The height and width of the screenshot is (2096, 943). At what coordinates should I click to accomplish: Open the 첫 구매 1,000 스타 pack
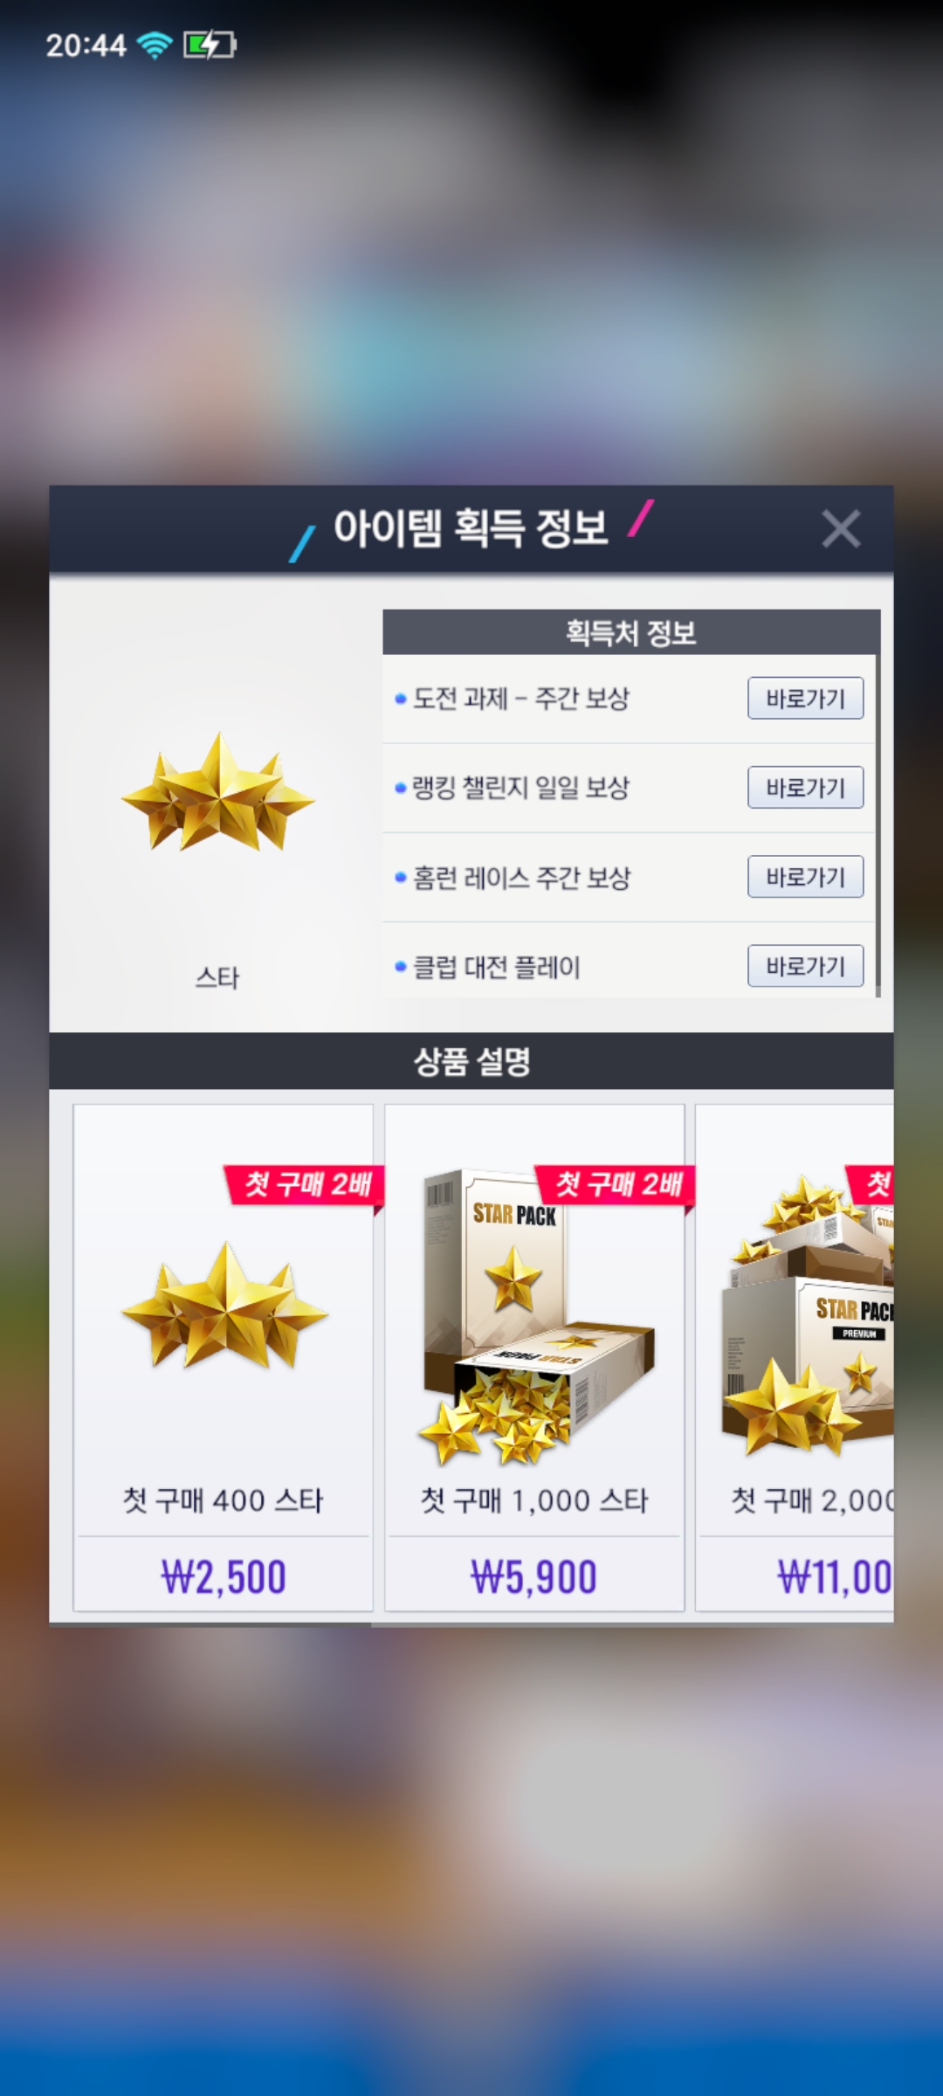[x=534, y=1358]
